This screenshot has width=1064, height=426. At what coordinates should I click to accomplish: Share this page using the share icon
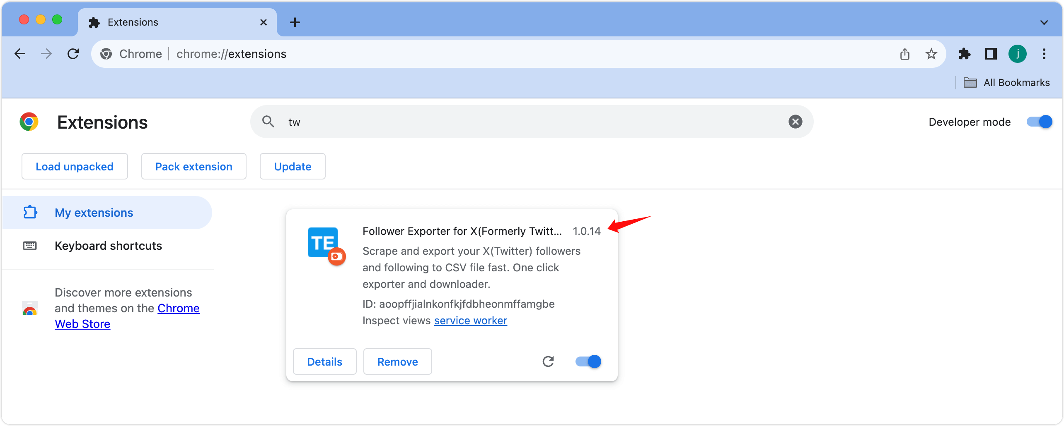point(905,54)
